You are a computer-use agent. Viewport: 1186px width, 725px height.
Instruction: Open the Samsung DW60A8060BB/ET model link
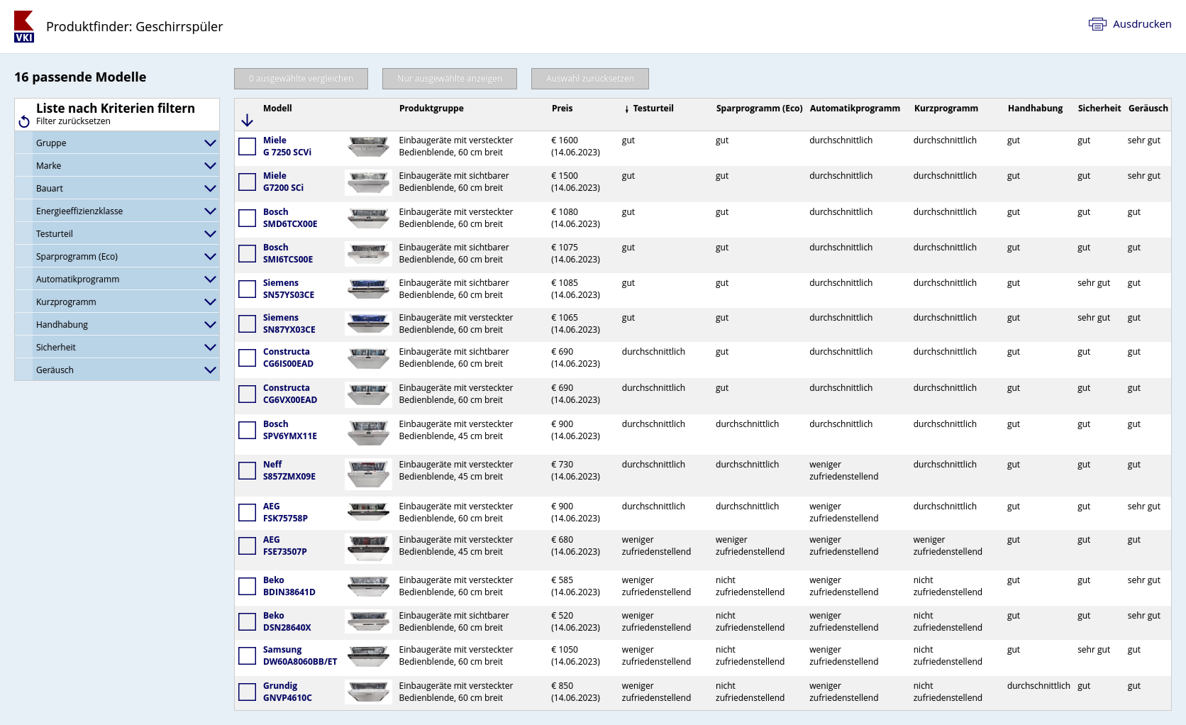(x=300, y=655)
